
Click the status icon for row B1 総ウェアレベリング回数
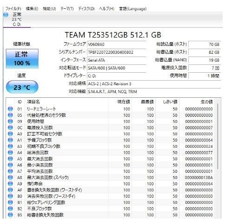[x=10, y=202]
